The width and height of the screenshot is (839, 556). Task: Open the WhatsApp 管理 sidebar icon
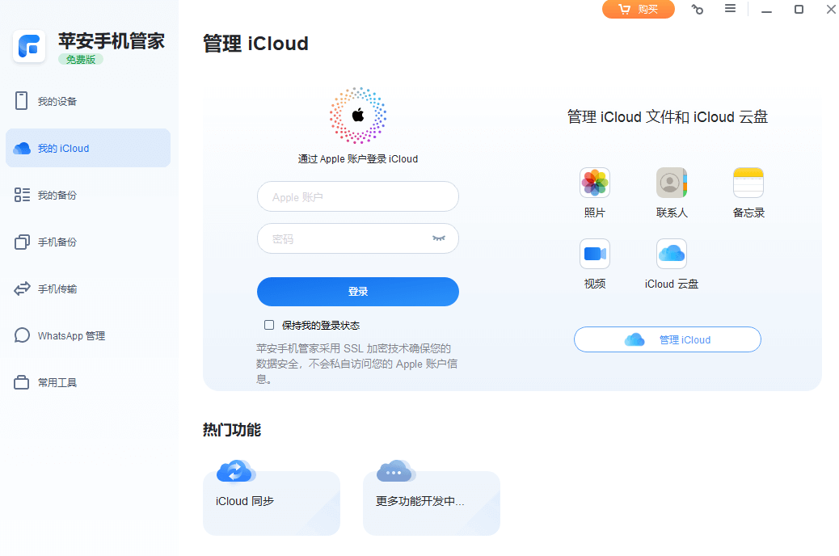[22, 335]
